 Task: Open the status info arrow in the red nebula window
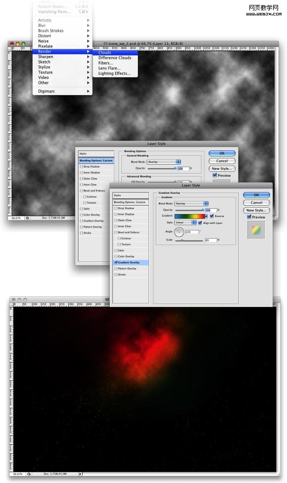point(81,474)
